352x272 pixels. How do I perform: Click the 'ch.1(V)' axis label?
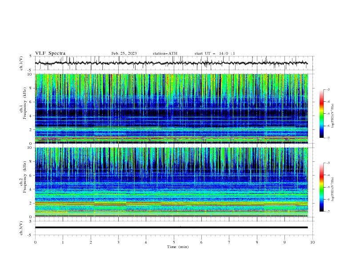[21, 63]
